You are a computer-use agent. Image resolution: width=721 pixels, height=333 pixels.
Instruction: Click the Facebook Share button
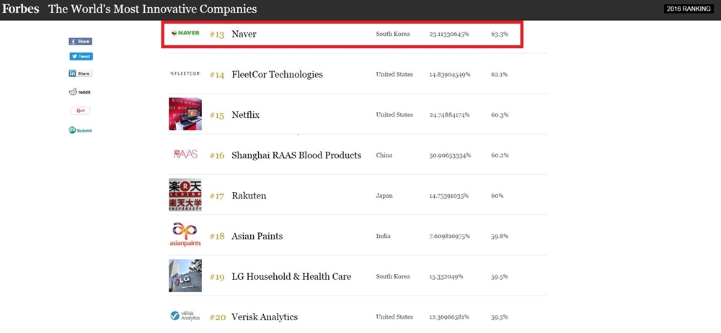click(x=80, y=42)
